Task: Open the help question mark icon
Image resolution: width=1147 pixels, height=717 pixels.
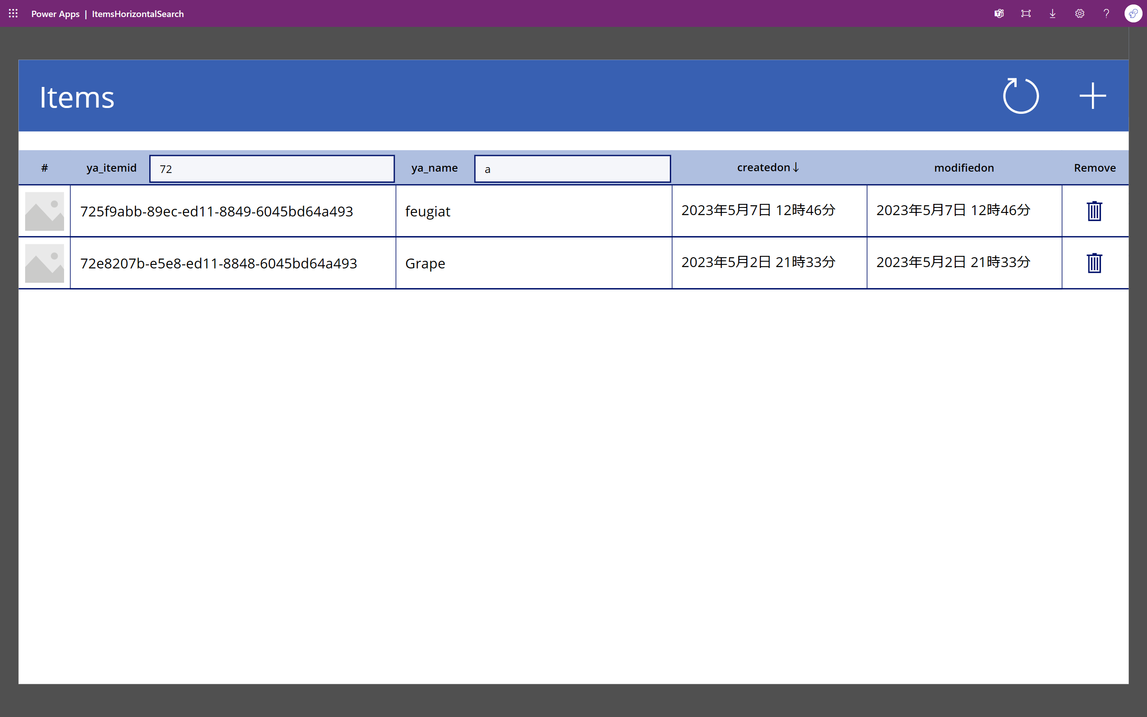Action: (x=1106, y=14)
